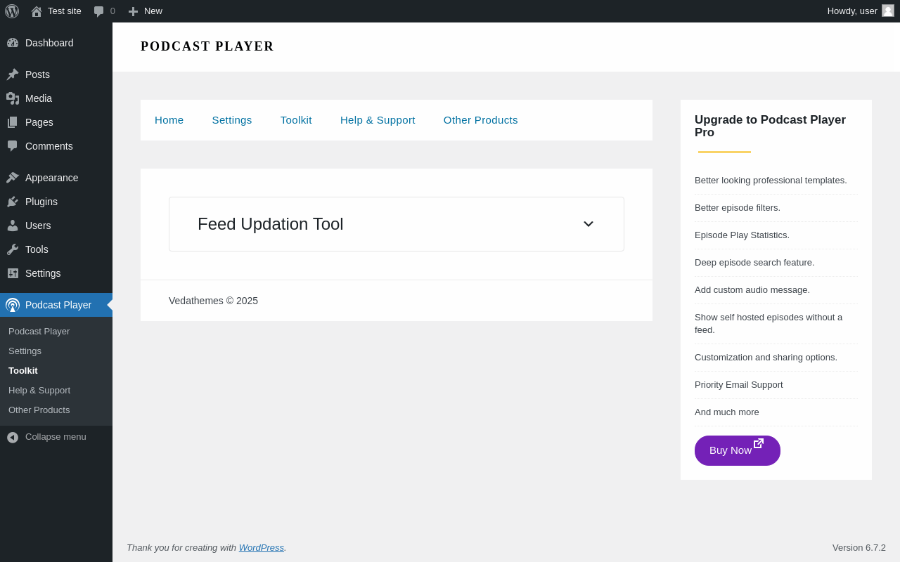This screenshot has height=562, width=900.
Task: Open the Appearance menu label
Action: coord(52,178)
